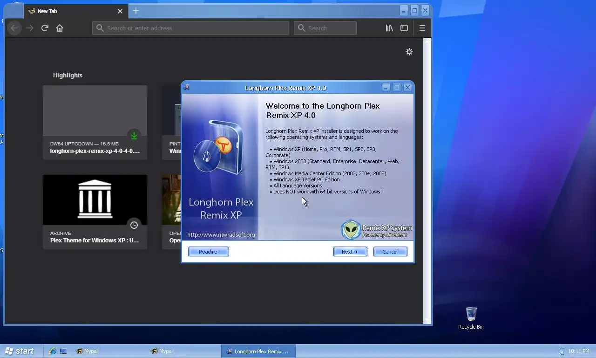Select Longhorn Plex Remix taskbar button

pyautogui.click(x=258, y=351)
